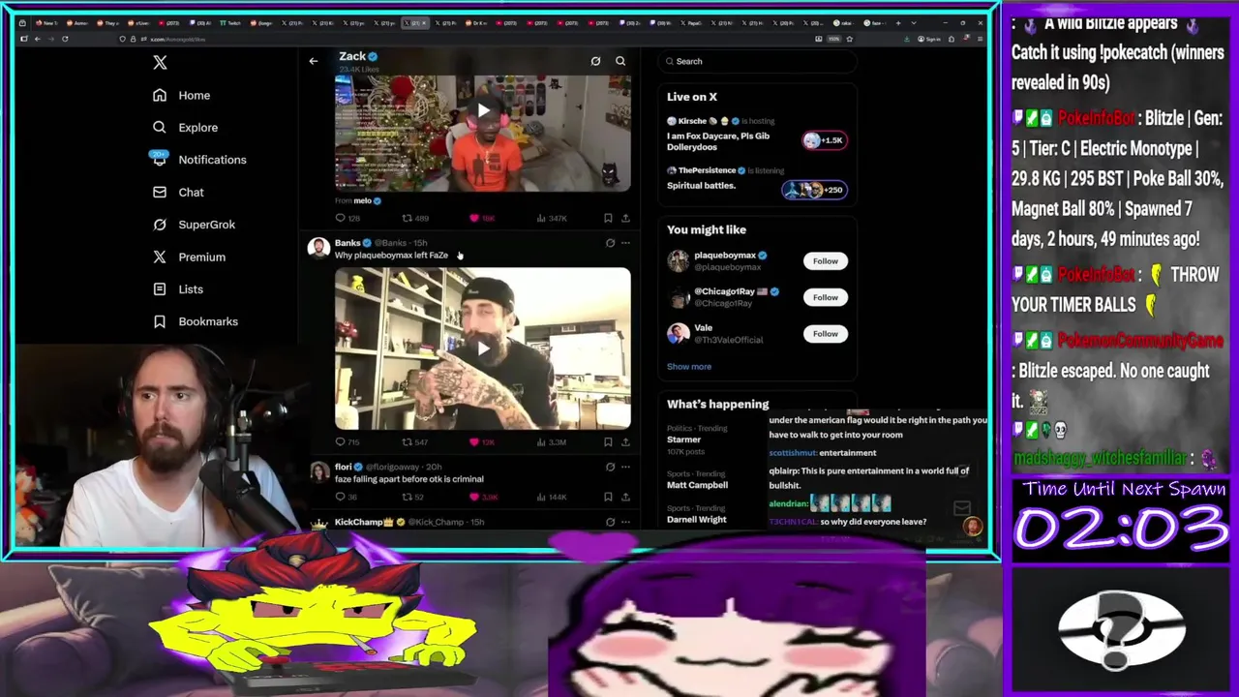Follow @ChicagofRay
Viewport: 1239px width, 697px height.
coord(826,297)
